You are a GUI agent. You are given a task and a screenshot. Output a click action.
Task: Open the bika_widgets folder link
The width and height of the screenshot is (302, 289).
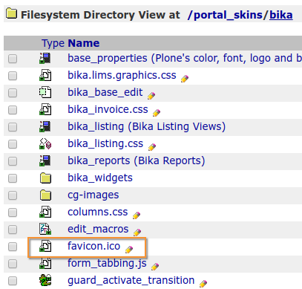[x=100, y=178]
